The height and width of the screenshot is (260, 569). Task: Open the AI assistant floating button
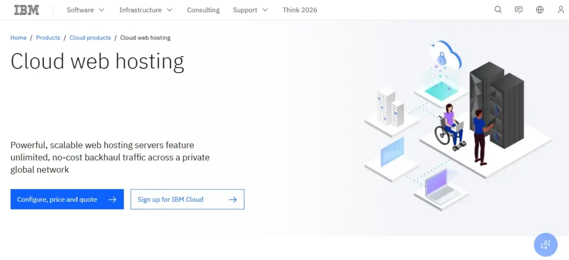pyautogui.click(x=546, y=244)
